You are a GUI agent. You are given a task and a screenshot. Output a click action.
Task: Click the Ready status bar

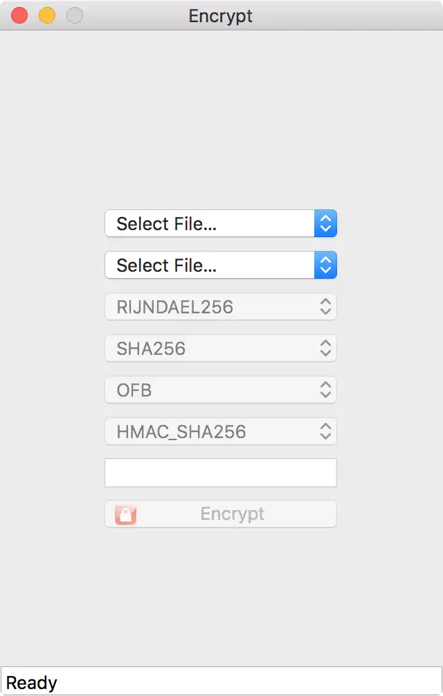(221, 683)
